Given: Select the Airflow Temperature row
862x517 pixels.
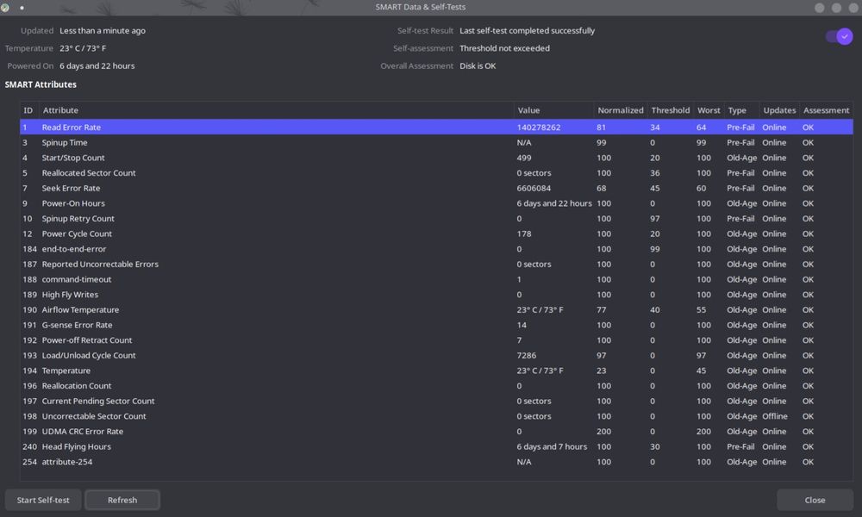Looking at the screenshot, I should click(436, 310).
